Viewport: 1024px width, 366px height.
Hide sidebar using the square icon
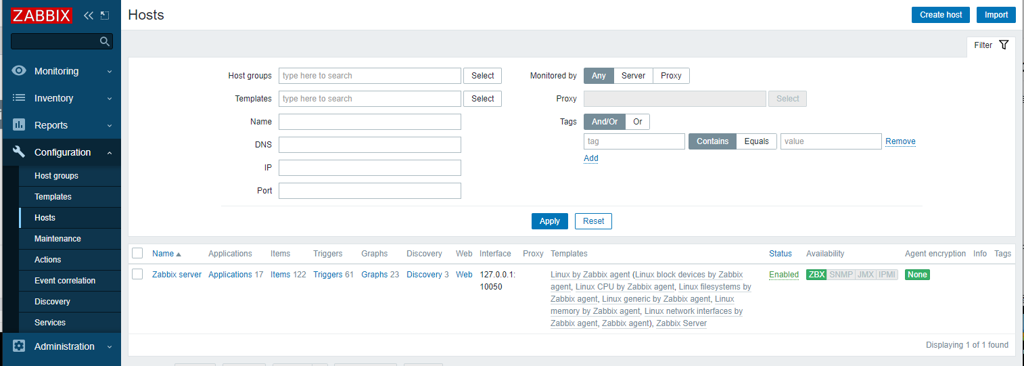pos(105,15)
